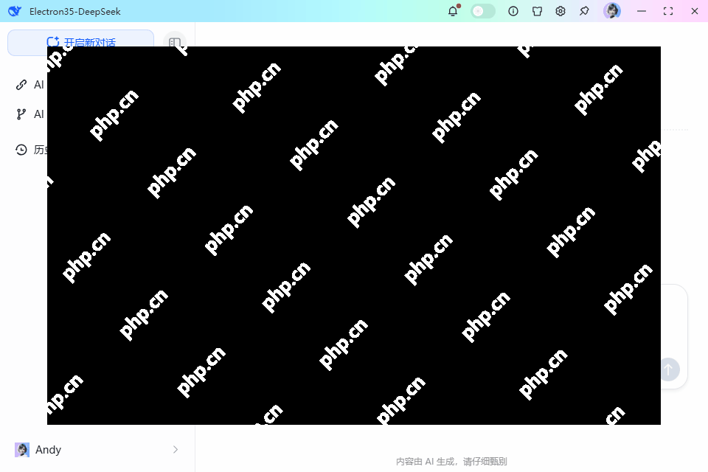Image resolution: width=708 pixels, height=472 pixels.
Task: Click the DeepSeek whale logo in title bar
Action: pos(15,11)
